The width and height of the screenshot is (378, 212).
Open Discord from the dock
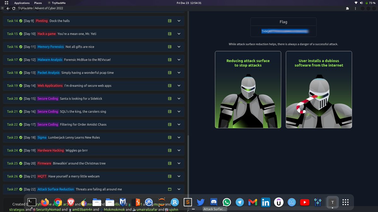click(x=214, y=202)
